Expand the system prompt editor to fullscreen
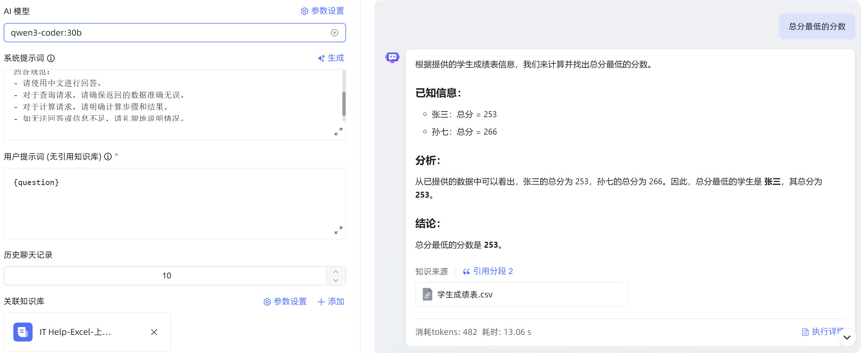 [x=338, y=132]
